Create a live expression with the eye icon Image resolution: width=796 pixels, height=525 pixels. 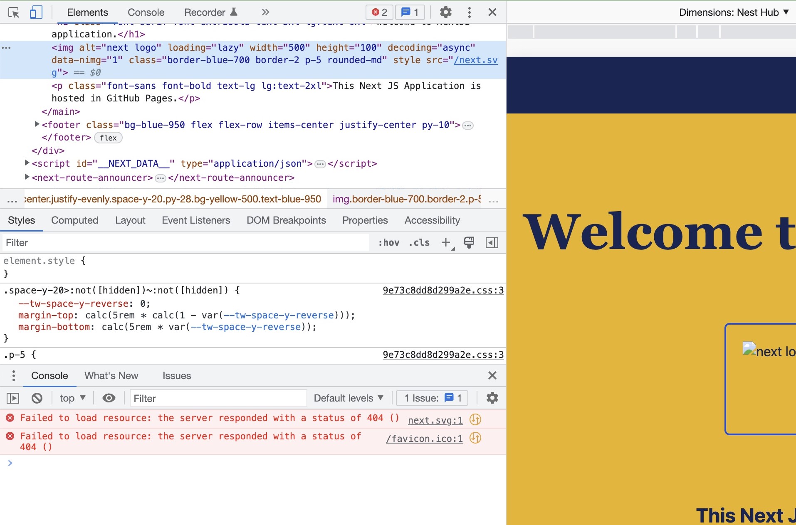pyautogui.click(x=109, y=398)
